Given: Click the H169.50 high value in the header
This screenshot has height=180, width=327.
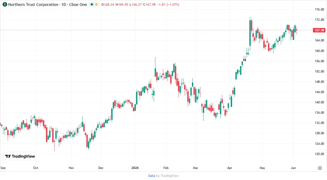Looking at the screenshot, I should pos(122,5).
